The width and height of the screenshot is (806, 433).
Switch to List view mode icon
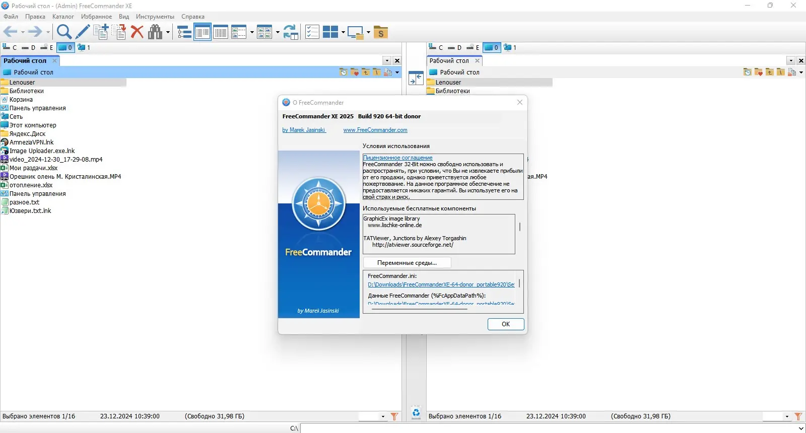pos(221,32)
